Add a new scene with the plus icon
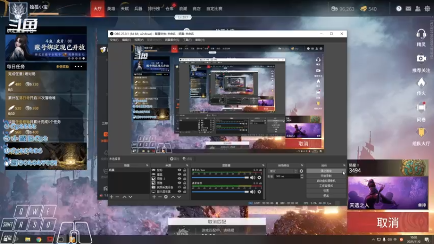Screen dimensions: 434x244 click(x=111, y=197)
